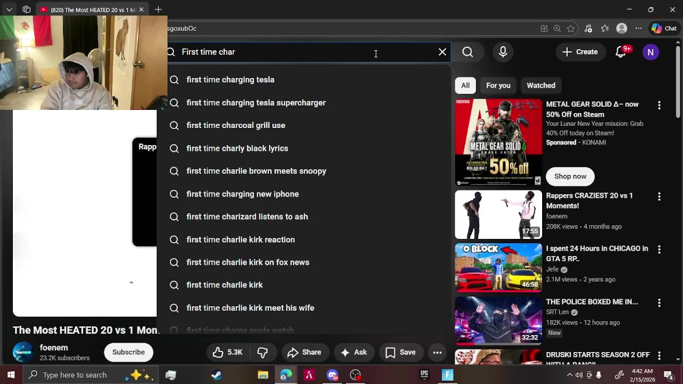Screen dimensions: 683x384
Task: Select The Most HEATED 20 vs 1 tab
Action: (92, 10)
